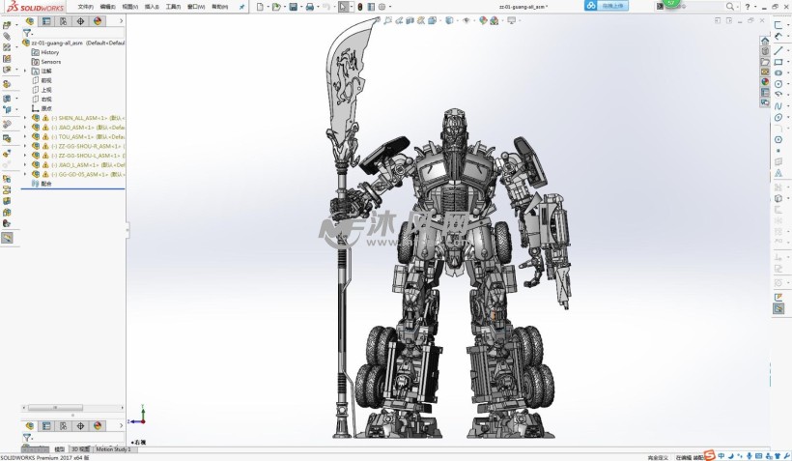Screen dimensions: 792x461
Task: Switch to the Model tab at bottom
Action: point(60,448)
